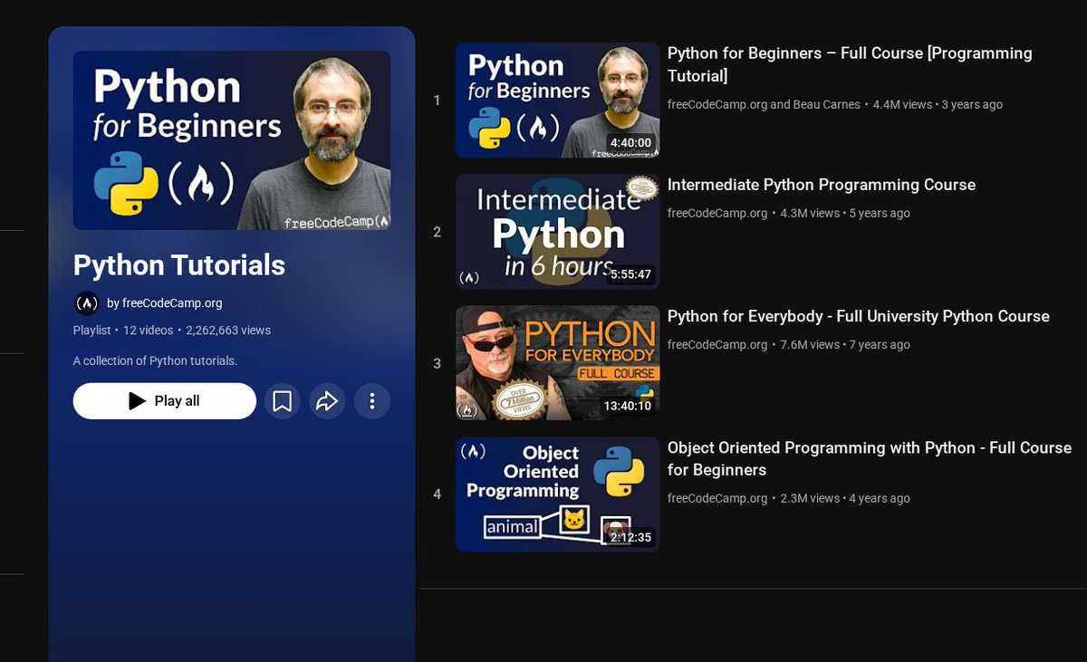Click freeCodeCamp.org under Object Oriented Programming

point(717,498)
